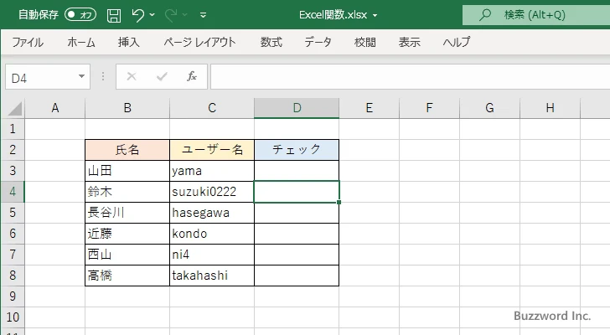Image resolution: width=610 pixels, height=335 pixels.
Task: Switch to the 挿入 tab
Action: tap(129, 42)
